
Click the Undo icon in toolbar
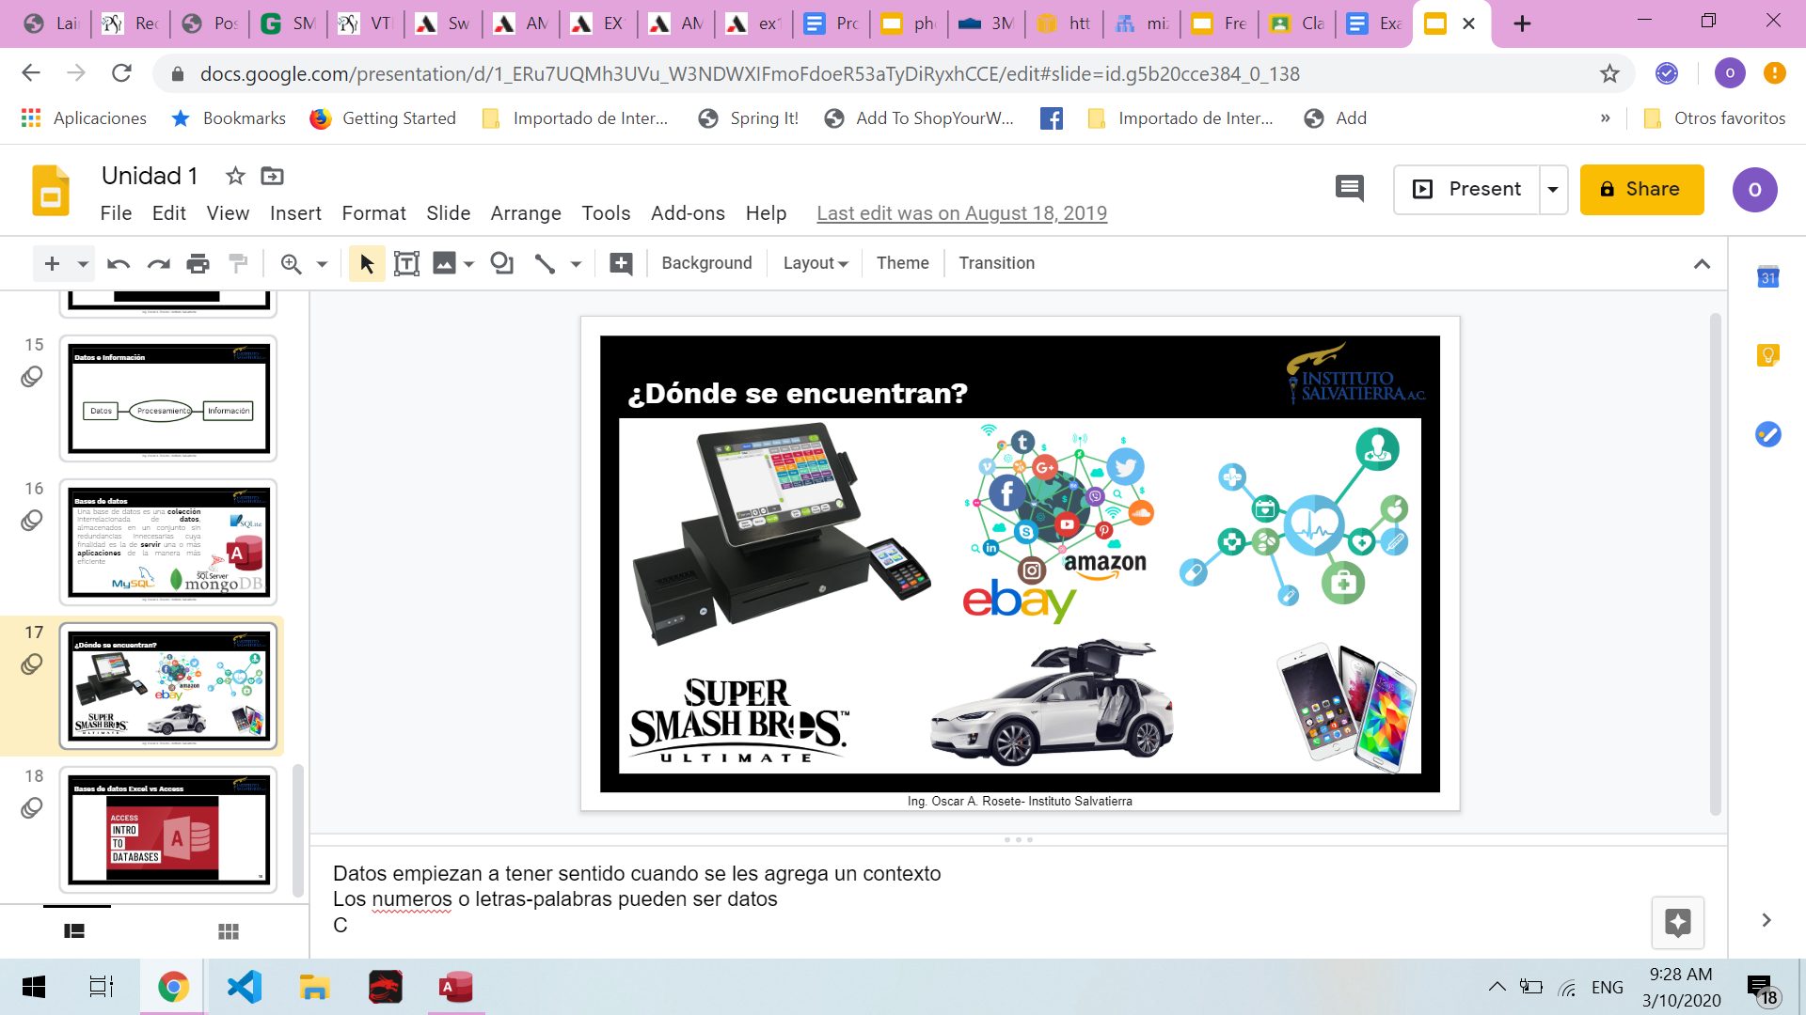pyautogui.click(x=118, y=264)
